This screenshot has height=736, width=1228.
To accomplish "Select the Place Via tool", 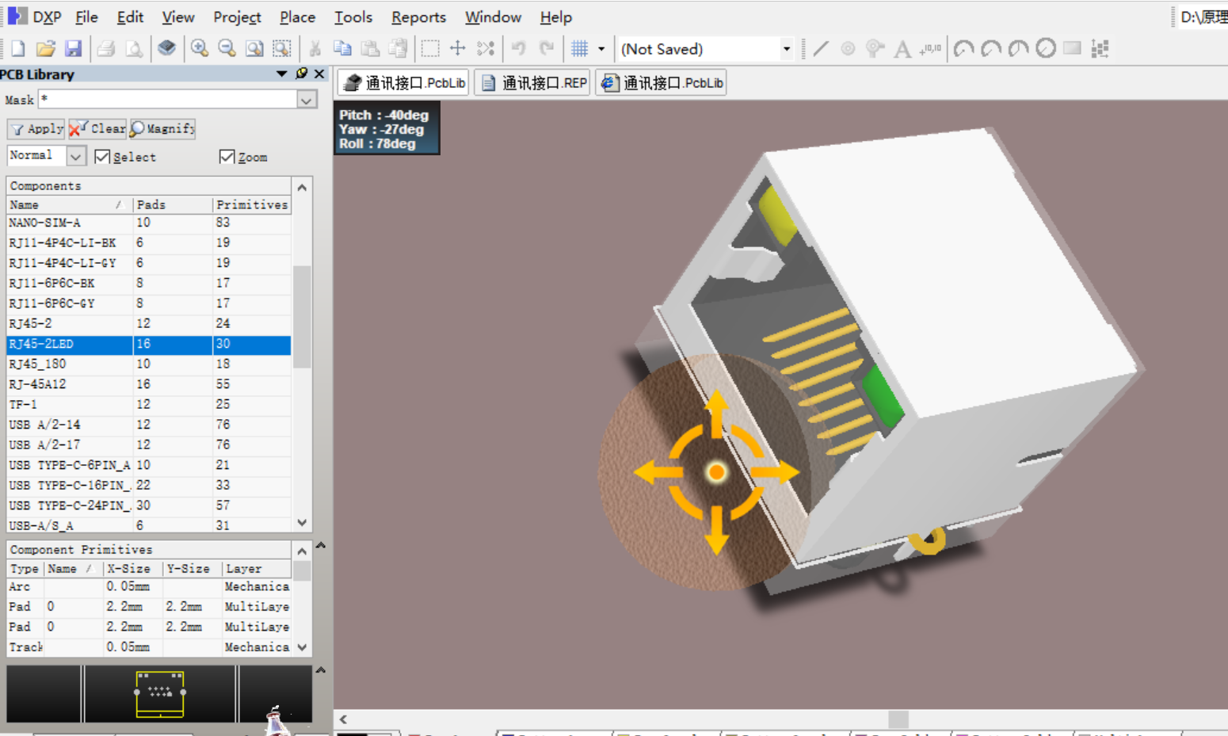I will click(x=875, y=48).
